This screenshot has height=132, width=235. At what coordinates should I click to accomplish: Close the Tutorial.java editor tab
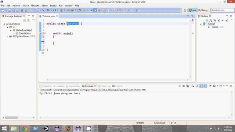point(57,16)
